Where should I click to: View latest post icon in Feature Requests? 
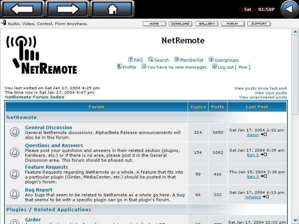[264, 176]
